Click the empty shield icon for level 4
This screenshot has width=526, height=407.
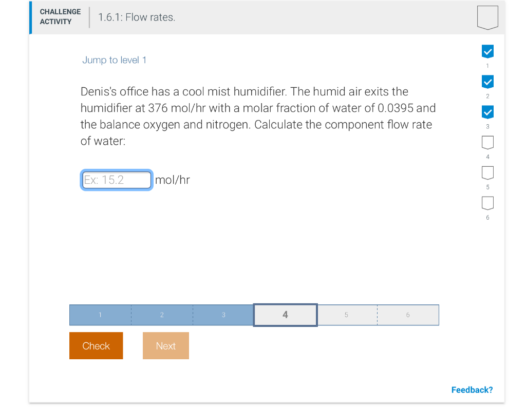pyautogui.click(x=487, y=143)
